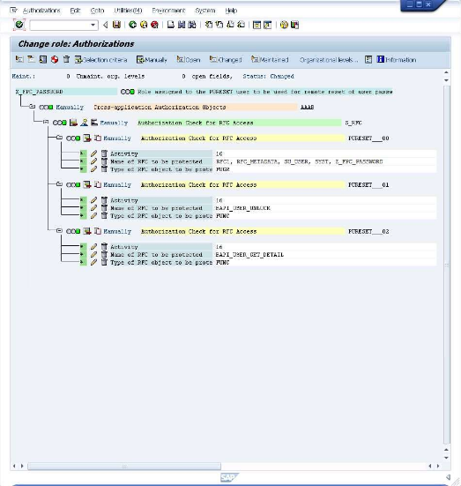Viewport: 461px width, 486px height.
Task: Open the Utilities(M) menu
Action: 128,11
